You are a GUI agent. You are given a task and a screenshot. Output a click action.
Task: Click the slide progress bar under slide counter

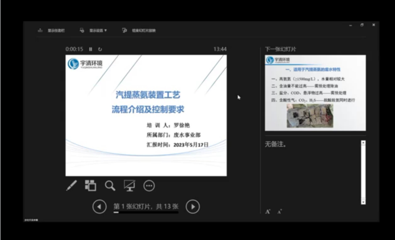tap(146, 213)
